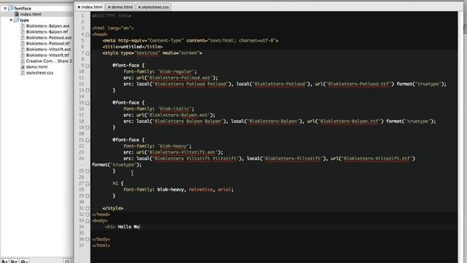Select Blokletters-Viltstift.ttf file
This screenshot has width=467, height=263.
[x=47, y=56]
